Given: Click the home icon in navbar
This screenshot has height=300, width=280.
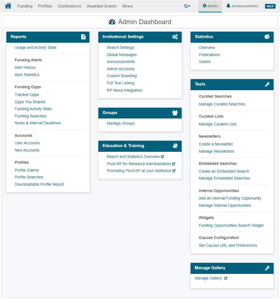Looking at the screenshot, I should pos(8,6).
